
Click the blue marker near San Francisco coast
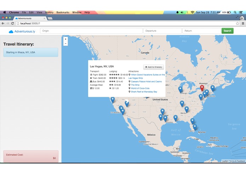coord(113,100)
